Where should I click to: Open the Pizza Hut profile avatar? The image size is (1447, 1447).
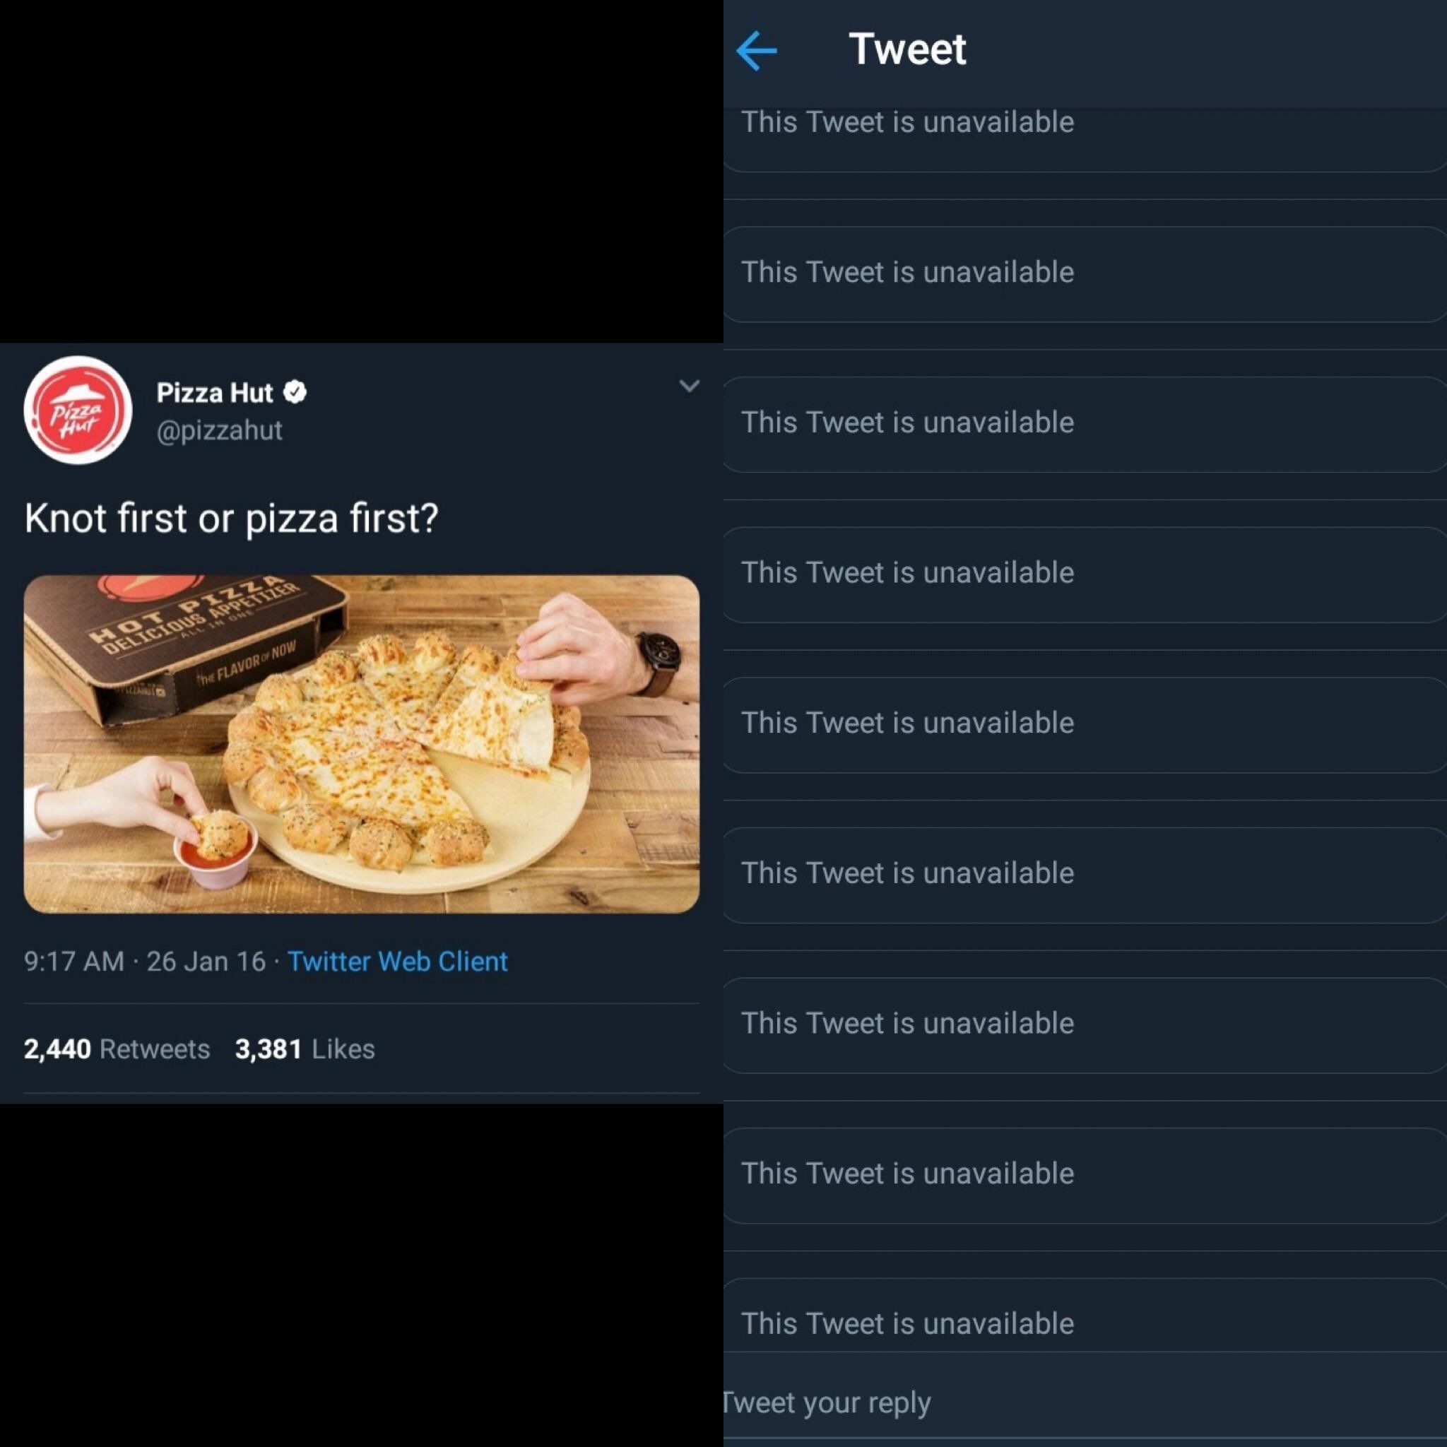(x=78, y=411)
